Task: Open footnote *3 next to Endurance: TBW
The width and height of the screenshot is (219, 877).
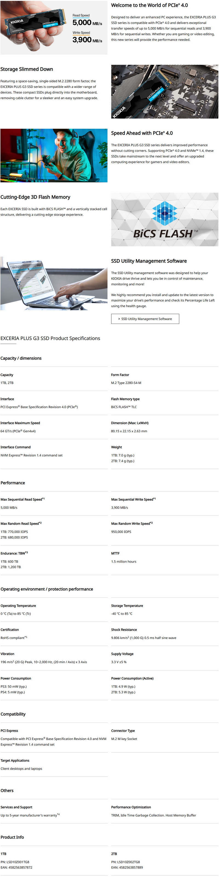Action: [27, 553]
